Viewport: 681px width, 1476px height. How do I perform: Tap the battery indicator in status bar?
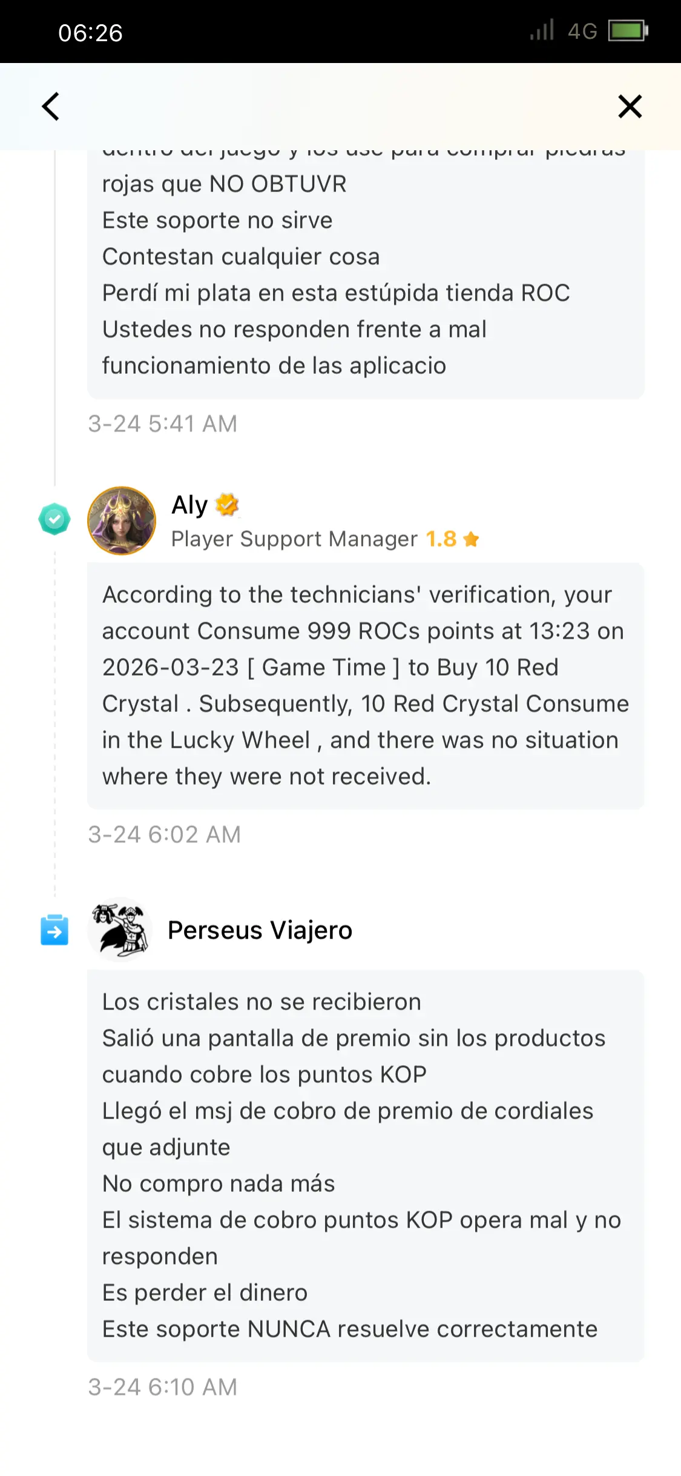click(627, 32)
